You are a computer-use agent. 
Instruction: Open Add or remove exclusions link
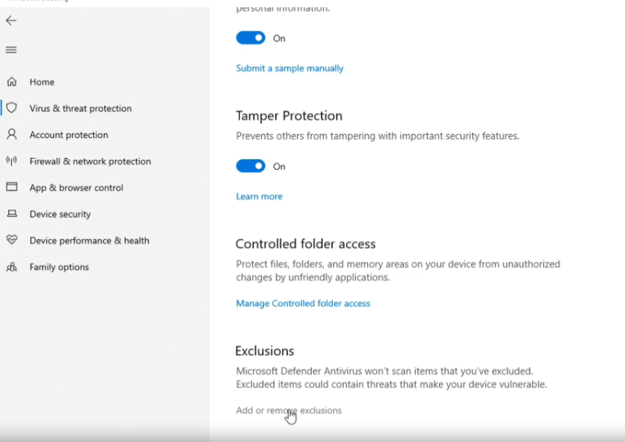tap(289, 410)
